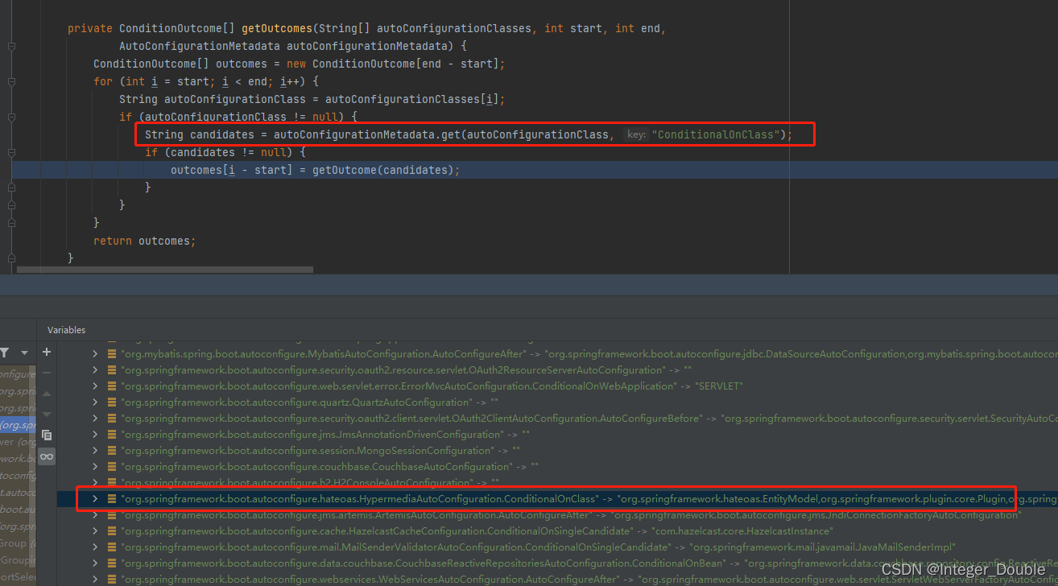The width and height of the screenshot is (1058, 586).
Task: Toggle show watches glasses icon
Action: point(47,456)
